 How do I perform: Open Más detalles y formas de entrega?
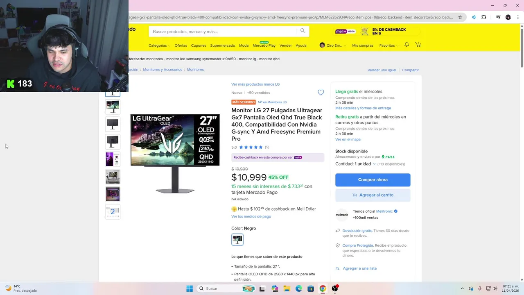(x=363, y=108)
